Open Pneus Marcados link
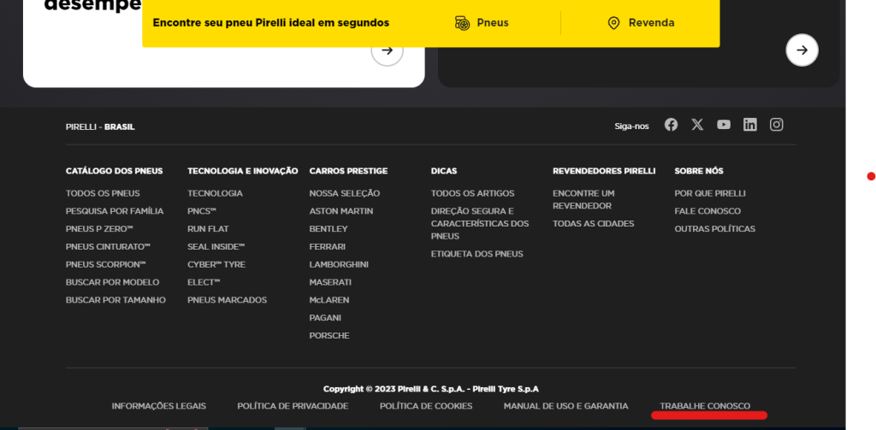 pyautogui.click(x=228, y=300)
